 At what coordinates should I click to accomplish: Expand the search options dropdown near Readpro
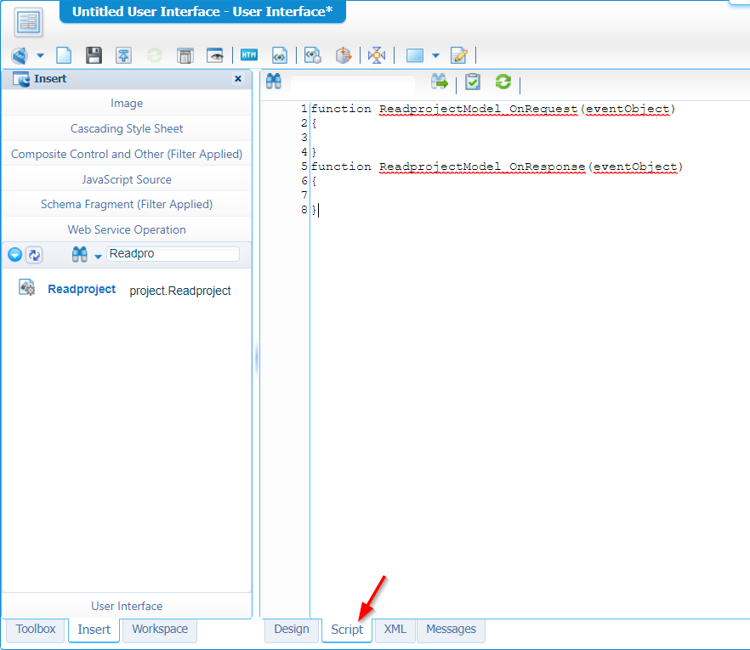98,257
